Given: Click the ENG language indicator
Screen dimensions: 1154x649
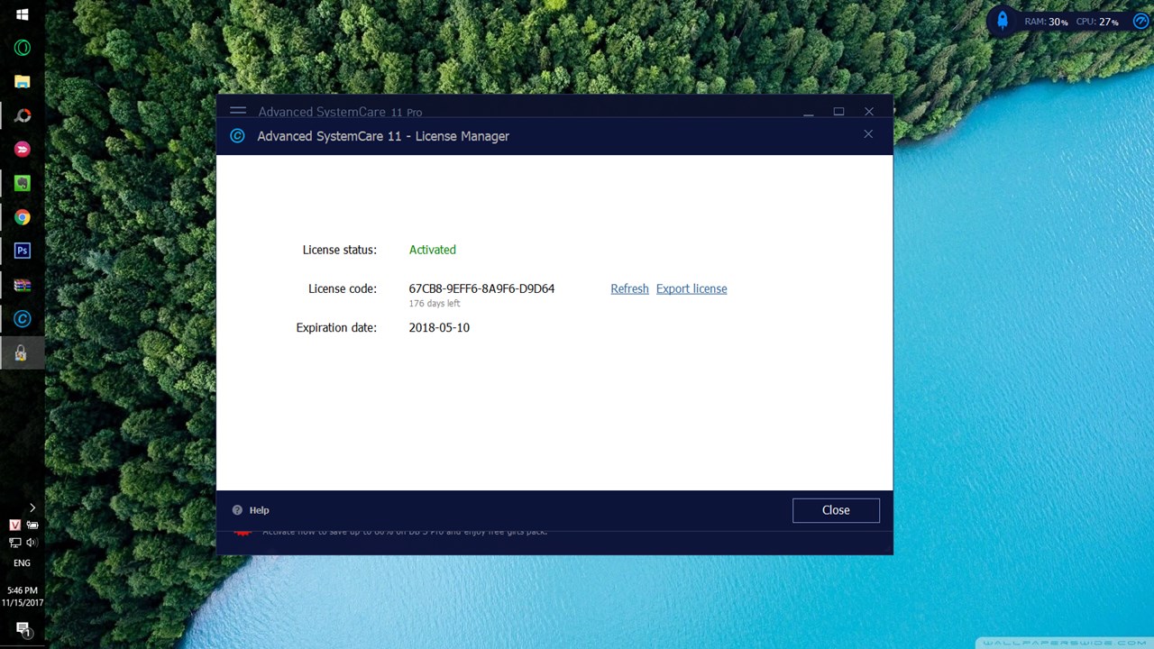Looking at the screenshot, I should (22, 563).
